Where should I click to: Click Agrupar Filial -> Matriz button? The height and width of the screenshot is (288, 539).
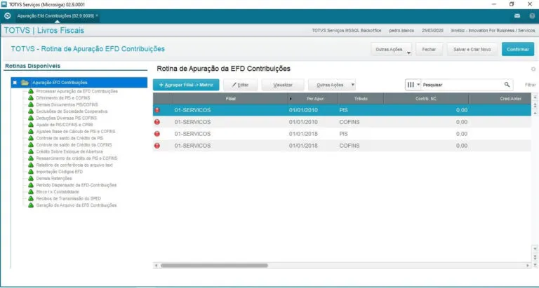click(186, 85)
